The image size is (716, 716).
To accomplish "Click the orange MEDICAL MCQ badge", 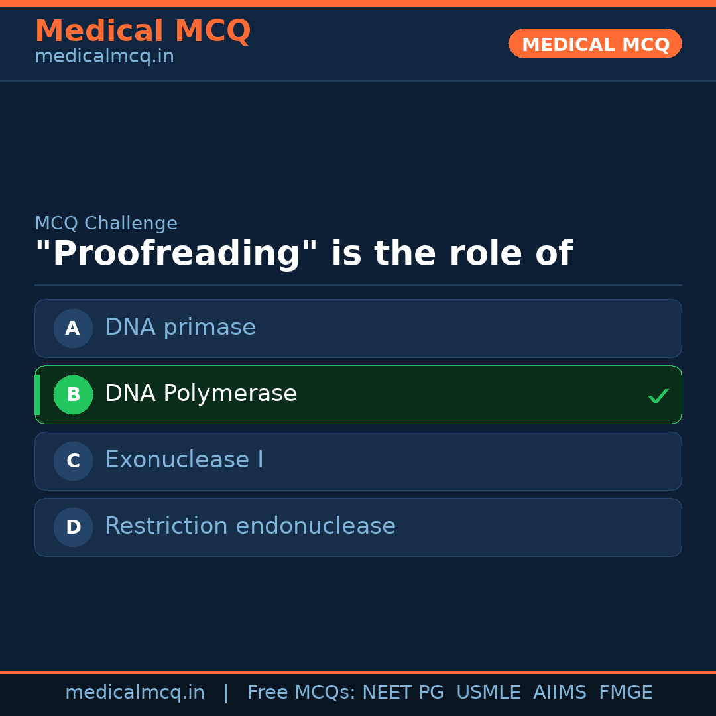I will [x=595, y=44].
